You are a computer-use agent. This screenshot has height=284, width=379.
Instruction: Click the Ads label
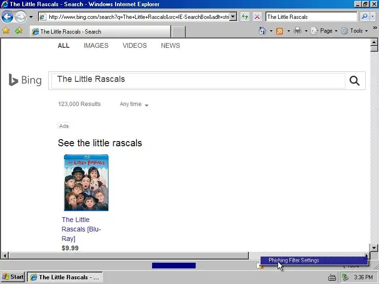pos(64,126)
